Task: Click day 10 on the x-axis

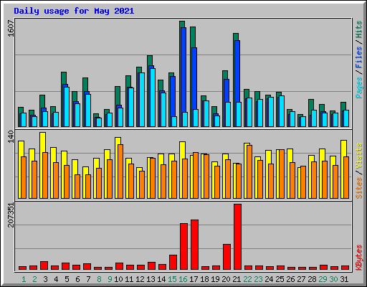Action: [118, 279]
